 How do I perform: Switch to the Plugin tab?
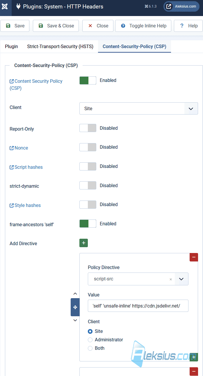pyautogui.click(x=11, y=47)
